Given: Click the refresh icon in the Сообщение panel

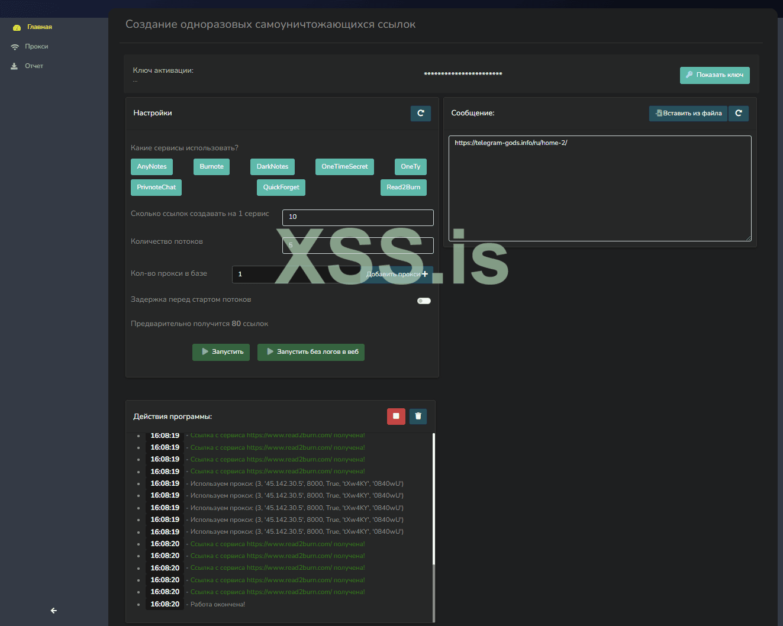Looking at the screenshot, I should click(x=738, y=114).
